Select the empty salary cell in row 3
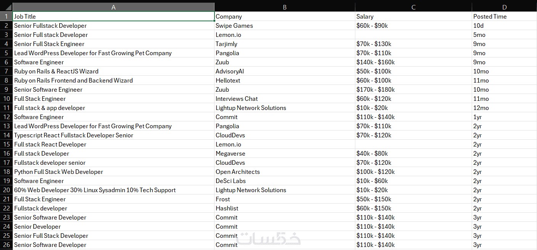Viewport: 537px width, 250px height. (x=413, y=35)
